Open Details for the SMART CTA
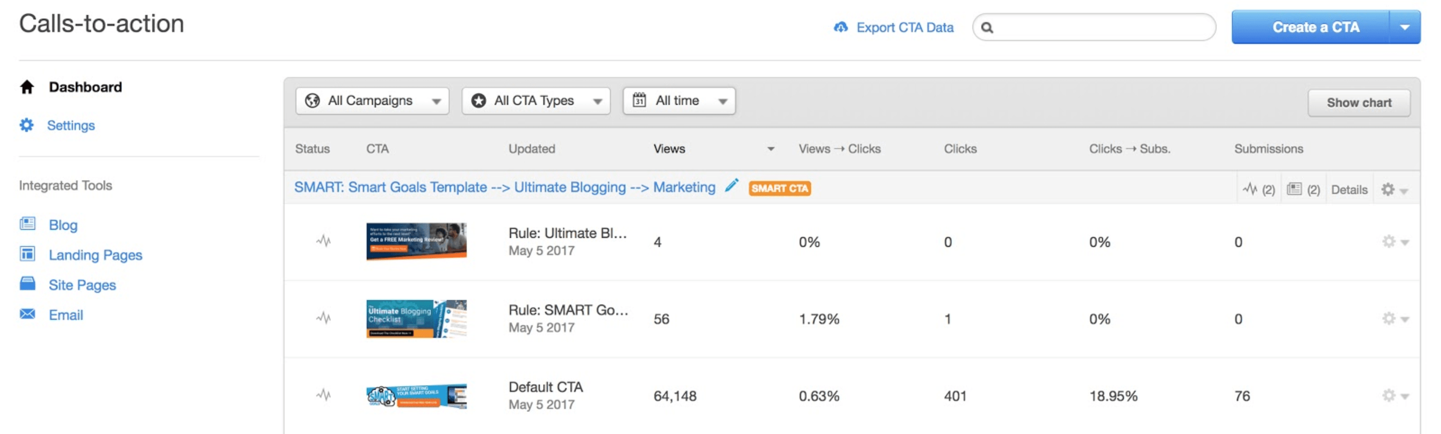 pos(1349,190)
